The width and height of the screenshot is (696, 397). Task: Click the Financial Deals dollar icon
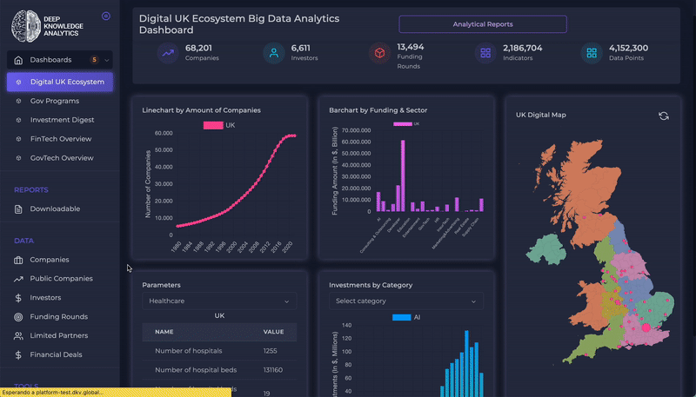click(18, 355)
